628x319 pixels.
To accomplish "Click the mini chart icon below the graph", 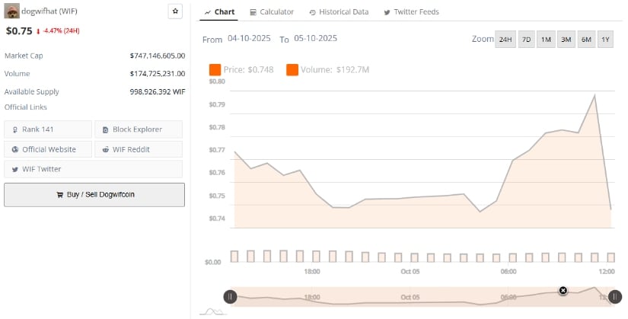I will [212, 311].
